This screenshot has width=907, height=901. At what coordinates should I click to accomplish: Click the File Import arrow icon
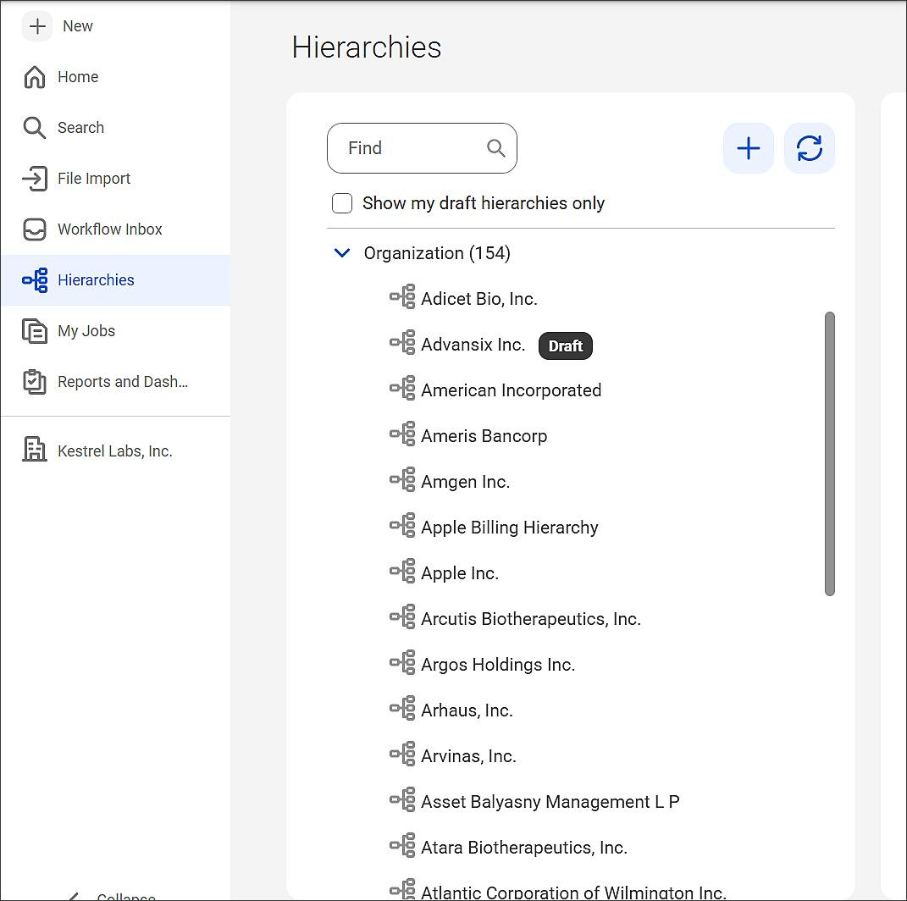35,179
